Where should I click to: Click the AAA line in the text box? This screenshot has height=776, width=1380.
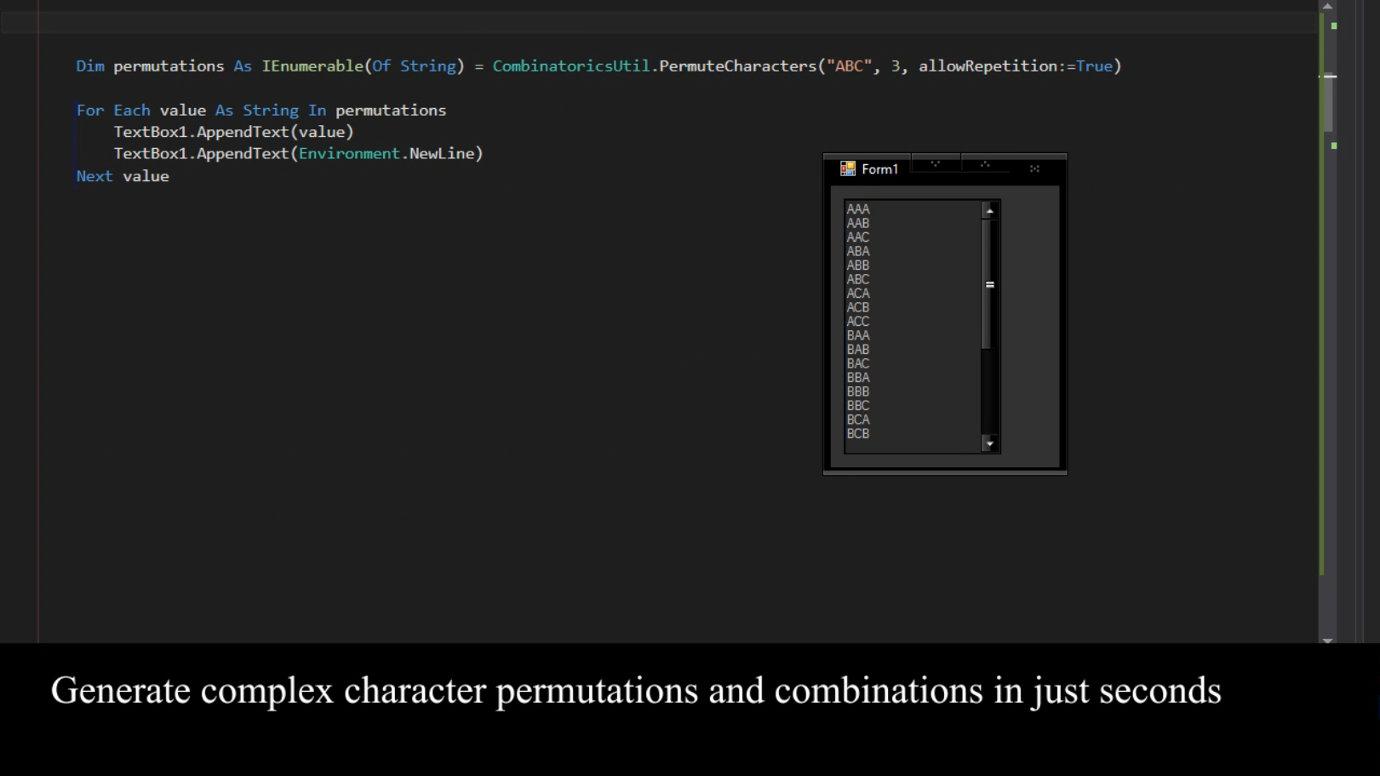click(x=858, y=209)
